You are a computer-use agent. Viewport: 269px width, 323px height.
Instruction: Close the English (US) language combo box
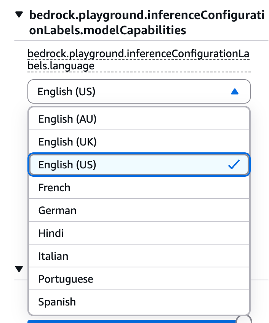pyautogui.click(x=139, y=91)
